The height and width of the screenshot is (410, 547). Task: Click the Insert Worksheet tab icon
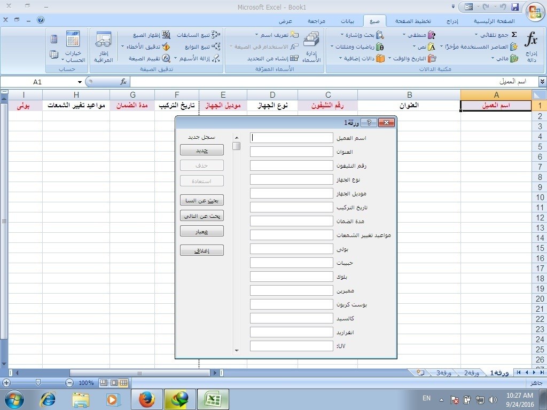pos(421,373)
